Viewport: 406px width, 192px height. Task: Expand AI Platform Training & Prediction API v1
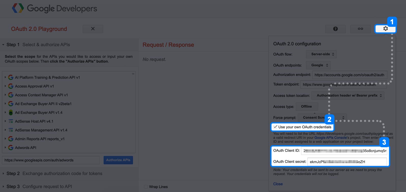pyautogui.click(x=5, y=77)
